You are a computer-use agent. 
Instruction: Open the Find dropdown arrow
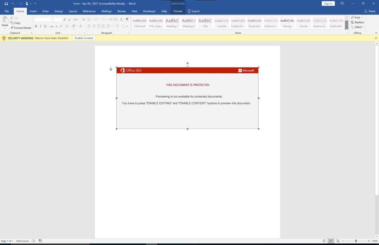click(362, 17)
